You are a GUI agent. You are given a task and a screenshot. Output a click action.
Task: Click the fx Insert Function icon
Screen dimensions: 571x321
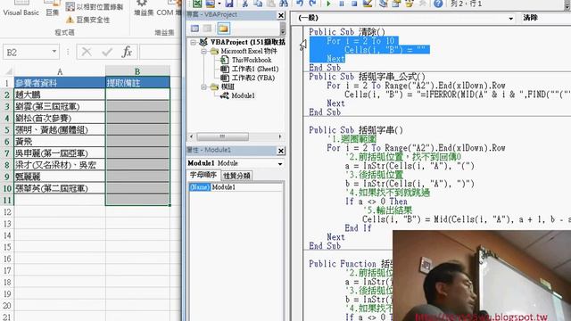point(127,52)
